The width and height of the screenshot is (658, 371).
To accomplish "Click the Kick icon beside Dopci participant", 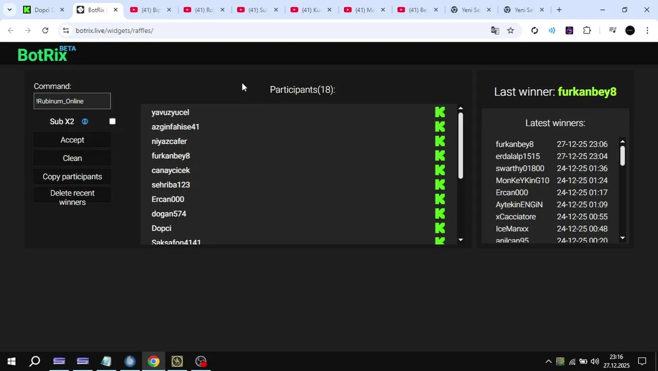I will pos(440,228).
